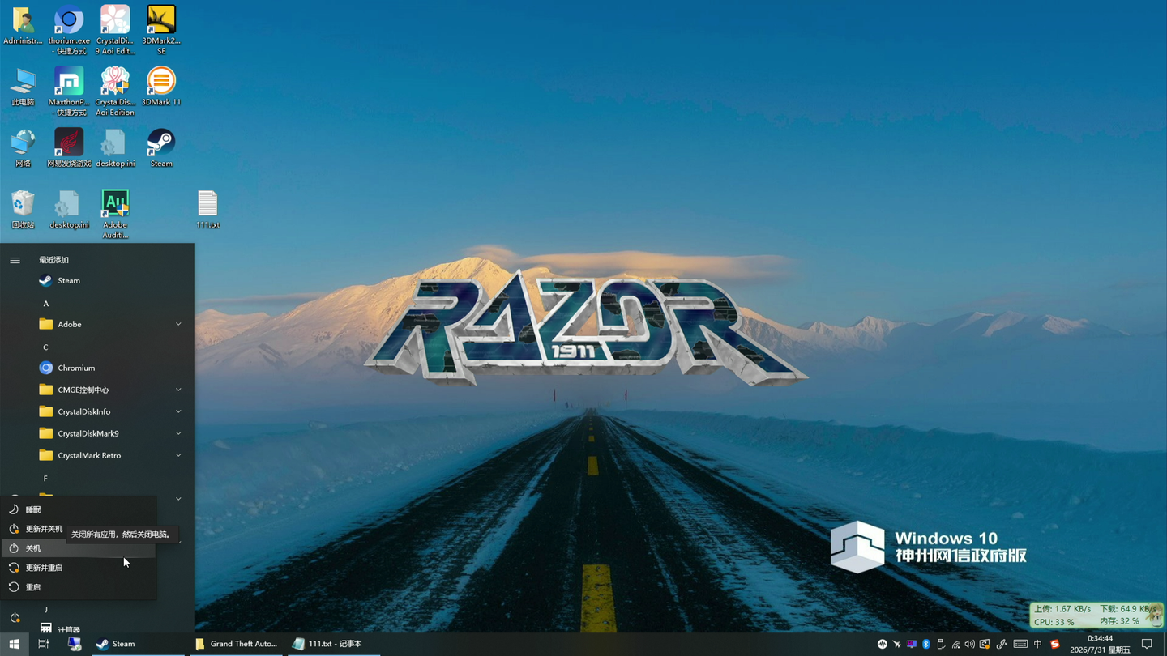Open the Network (网络) desktop icon
This screenshot has height=656, width=1167.
click(x=23, y=148)
